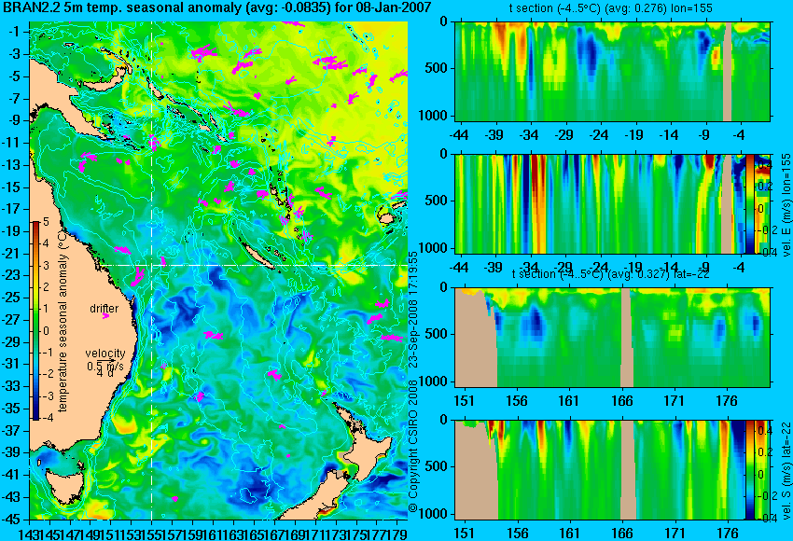This screenshot has height=541, width=793.
Task: Click the white dashed lat=-22 line on the map
Action: (x=255, y=266)
